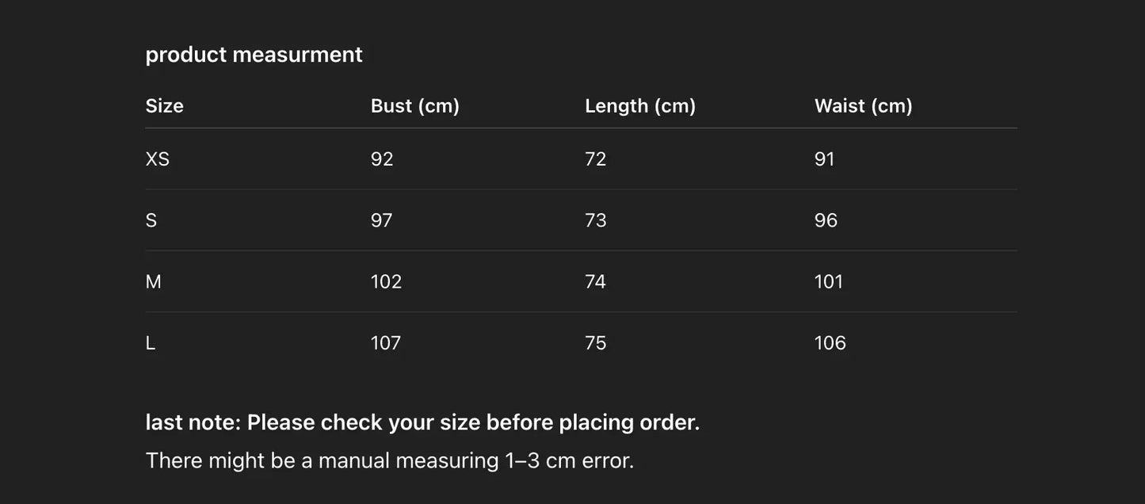Click the L waist value 106

(x=830, y=343)
